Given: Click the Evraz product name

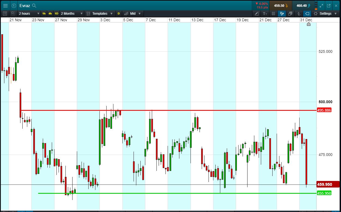Looking at the screenshot, I should (25, 5).
